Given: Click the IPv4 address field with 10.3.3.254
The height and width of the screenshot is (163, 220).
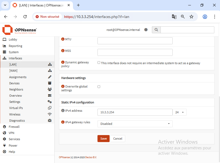Looking at the screenshot, I should pyautogui.click(x=135, y=112).
